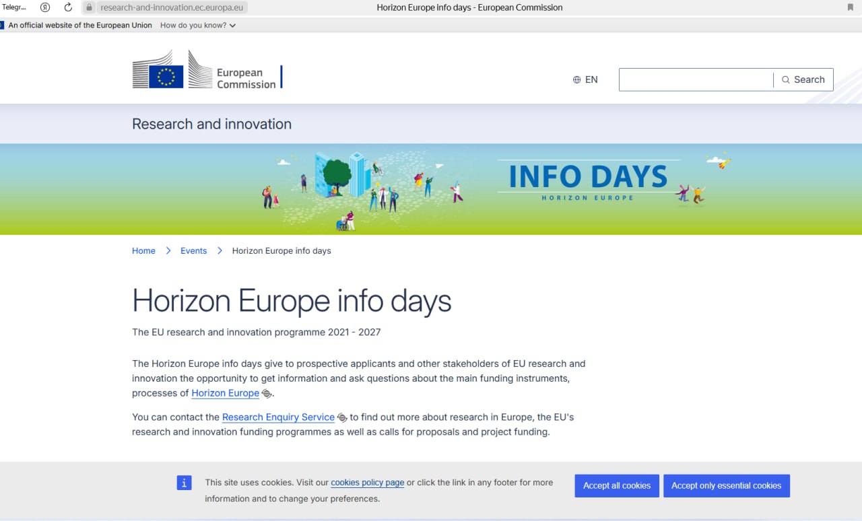The image size is (862, 521).
Task: Click the browser reload icon
Action: [x=68, y=7]
